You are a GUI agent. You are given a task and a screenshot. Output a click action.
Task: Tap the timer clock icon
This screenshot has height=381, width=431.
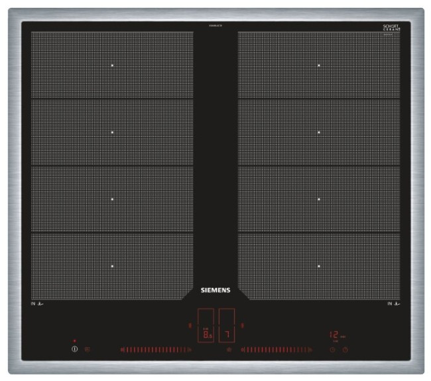click(332, 350)
